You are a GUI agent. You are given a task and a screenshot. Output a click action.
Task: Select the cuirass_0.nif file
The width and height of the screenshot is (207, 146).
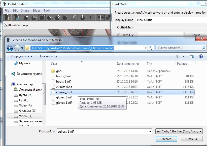click(64, 87)
